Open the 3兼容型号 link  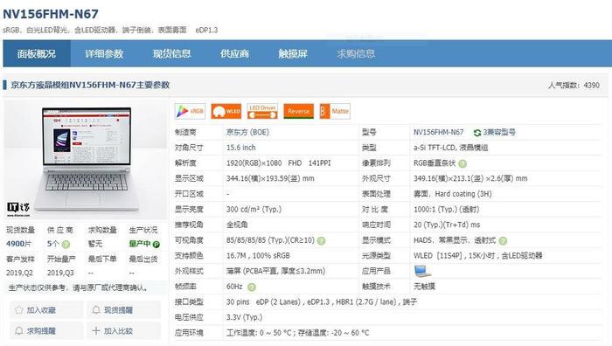(x=499, y=132)
